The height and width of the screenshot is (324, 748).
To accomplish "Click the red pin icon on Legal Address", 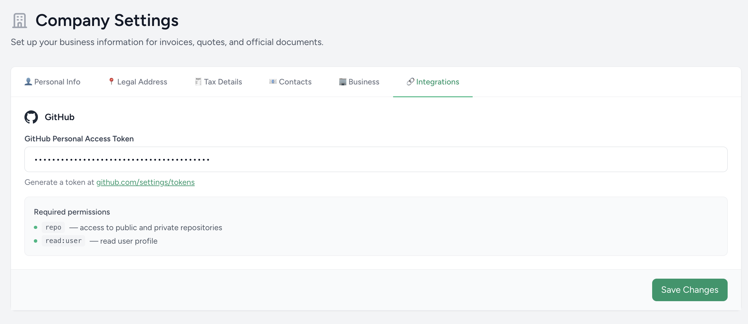I will tap(111, 82).
